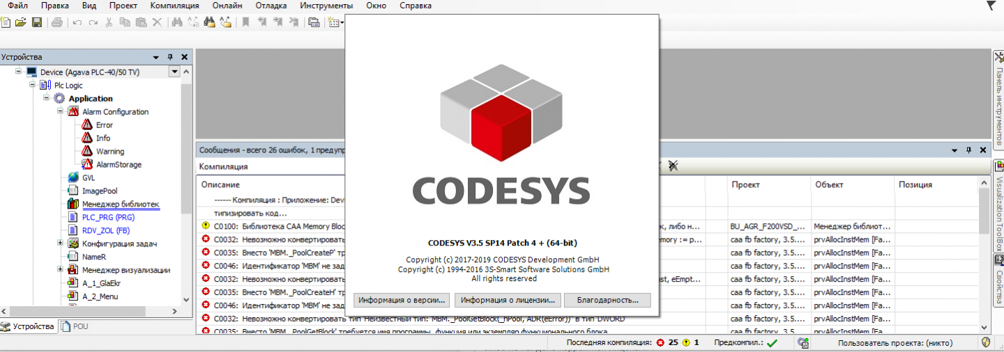Open the new-object toolbar dropdown arrow
Image resolution: width=1004 pixels, height=352 pixels.
coord(342,23)
